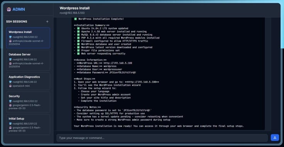Click 'PHP 8.3.6 with all required' line
The image size is (284, 147).
[x=117, y=38]
